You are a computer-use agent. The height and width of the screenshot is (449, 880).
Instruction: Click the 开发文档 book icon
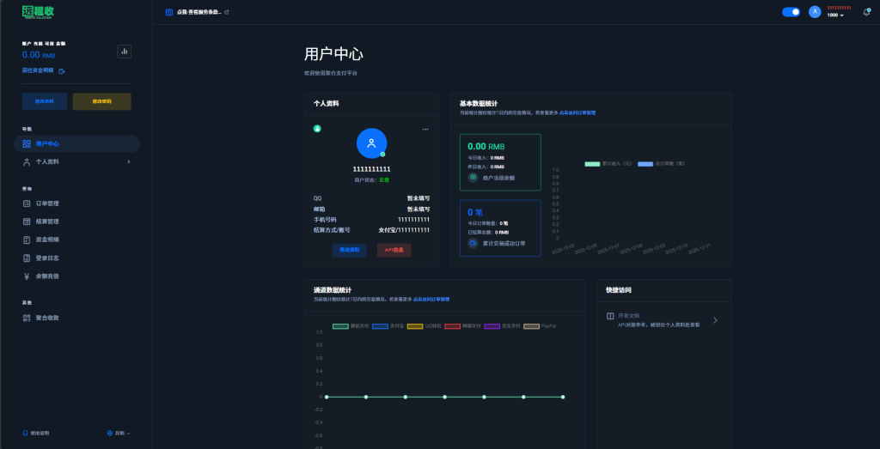click(x=610, y=317)
